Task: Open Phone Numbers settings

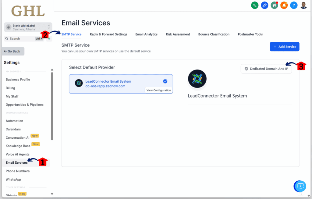Action: [18, 171]
